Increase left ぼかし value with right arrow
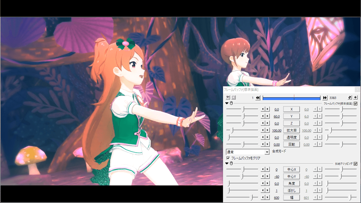Viewport: 361px width, 203px height. pos(268,190)
